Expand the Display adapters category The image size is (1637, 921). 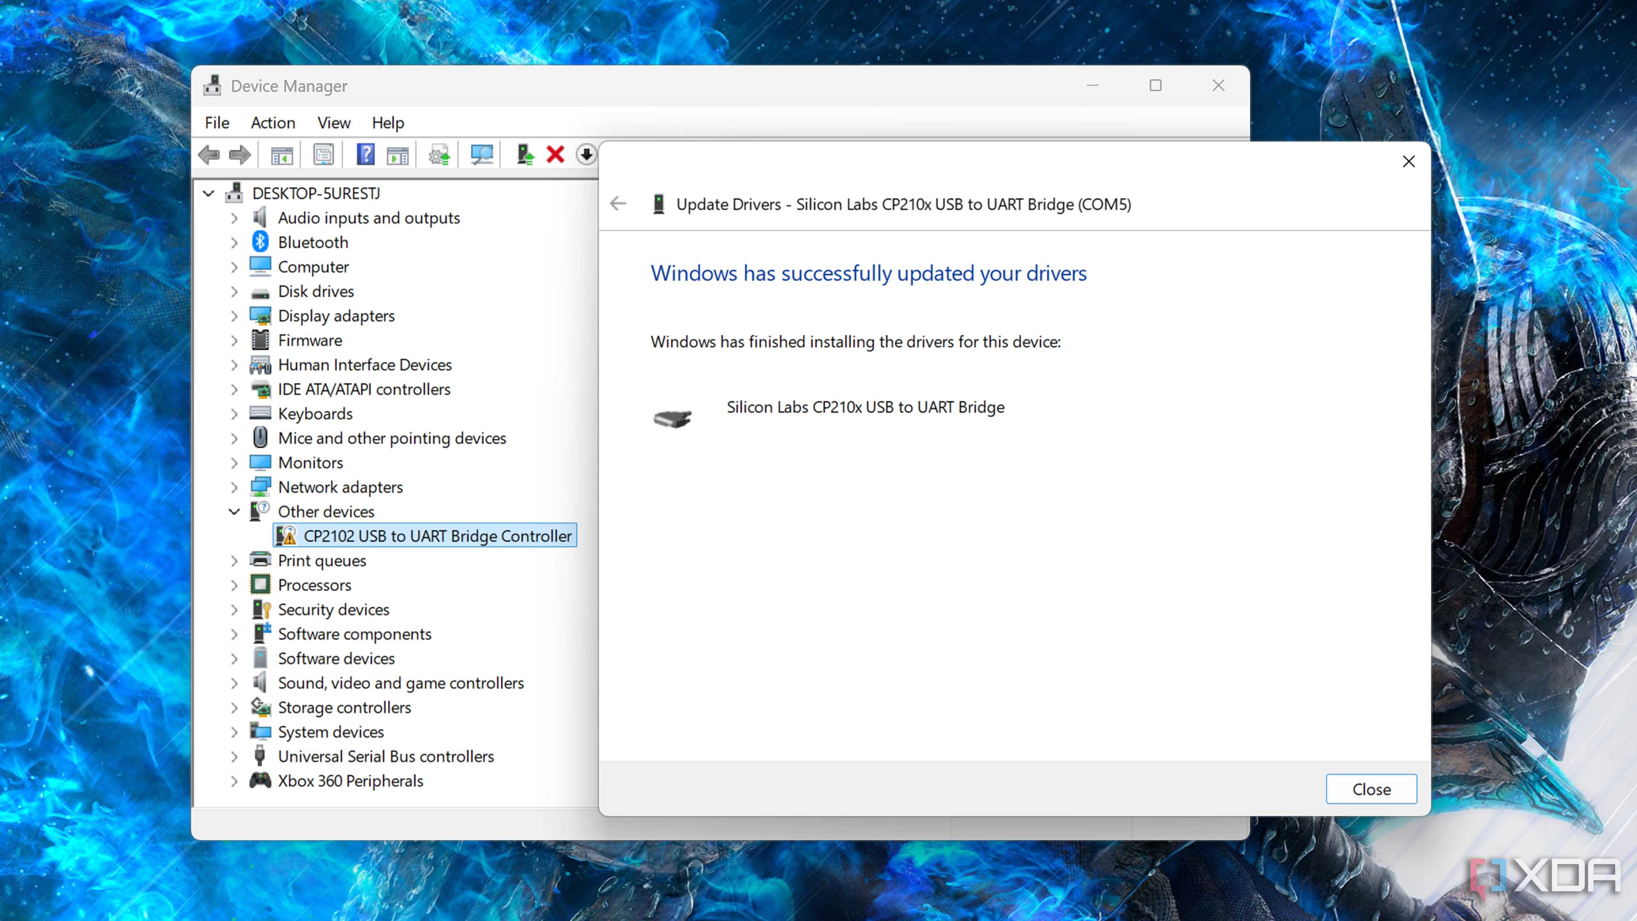point(234,316)
